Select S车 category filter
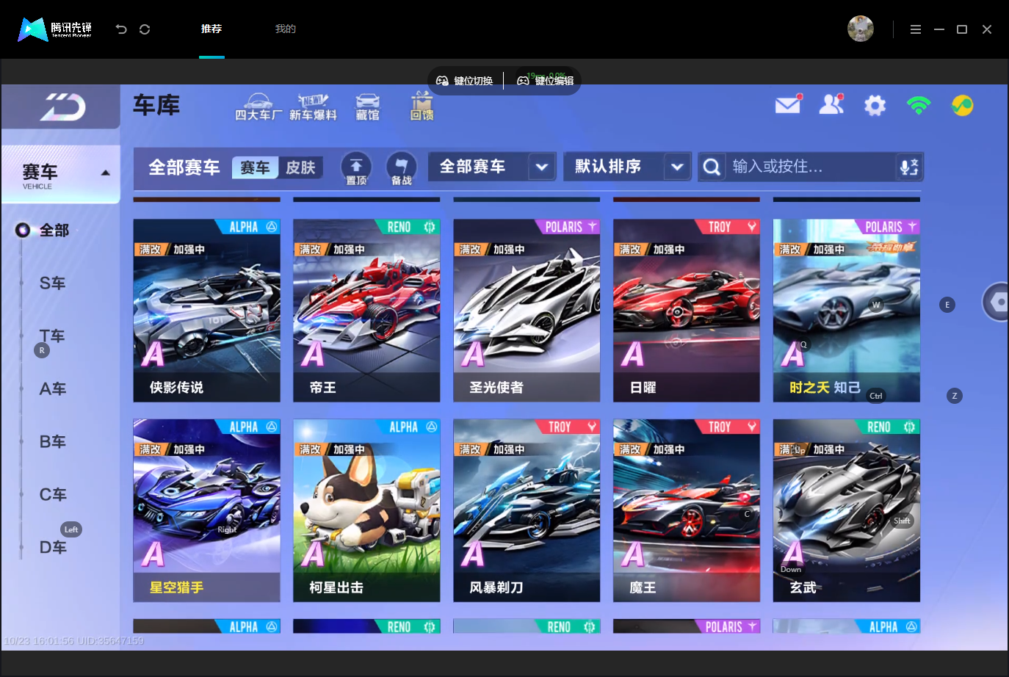 [52, 283]
